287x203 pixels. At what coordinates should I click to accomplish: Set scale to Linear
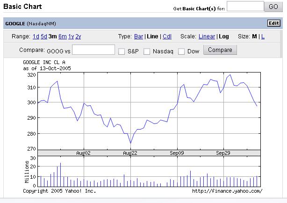click(207, 36)
